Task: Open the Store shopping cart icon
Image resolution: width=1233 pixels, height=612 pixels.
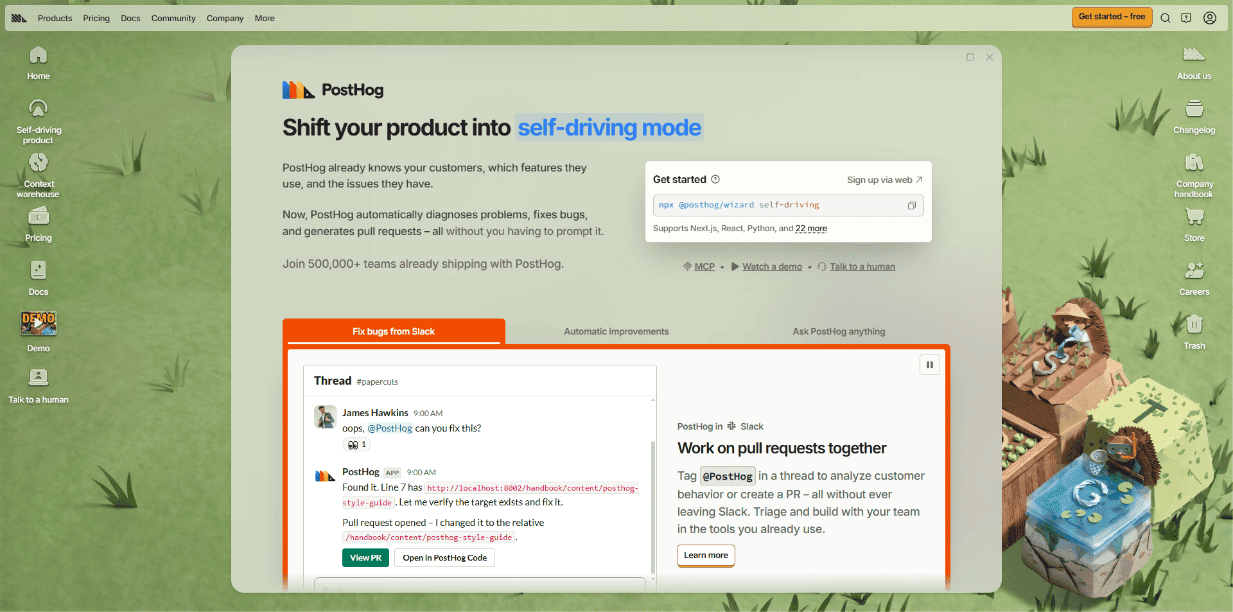Action: pyautogui.click(x=1194, y=223)
